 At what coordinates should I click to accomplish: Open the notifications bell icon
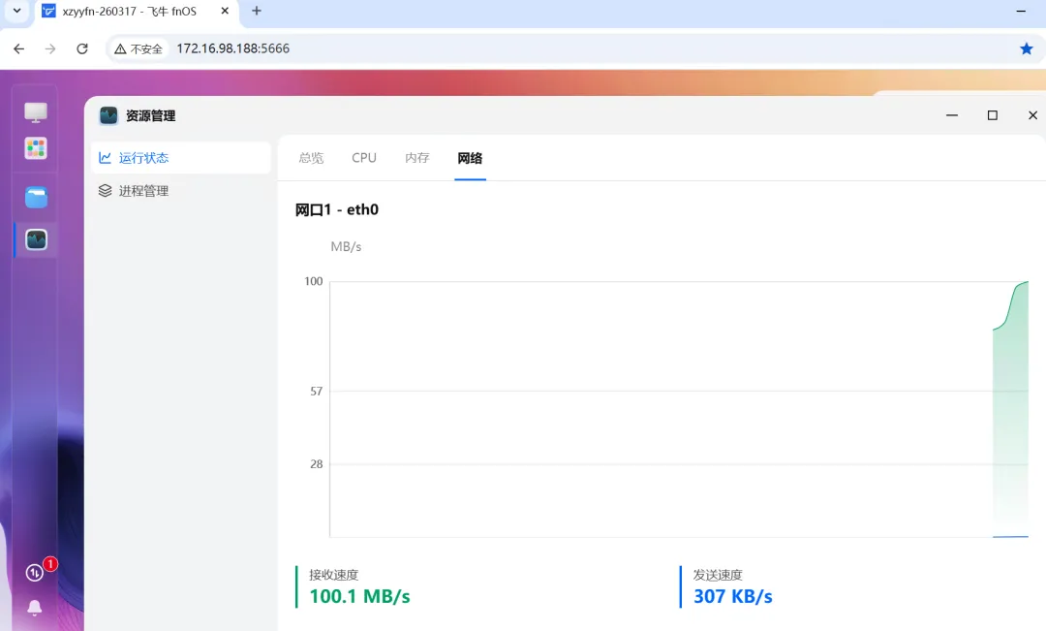tap(35, 608)
